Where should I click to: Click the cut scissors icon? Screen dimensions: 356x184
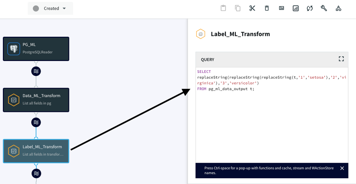click(252, 9)
